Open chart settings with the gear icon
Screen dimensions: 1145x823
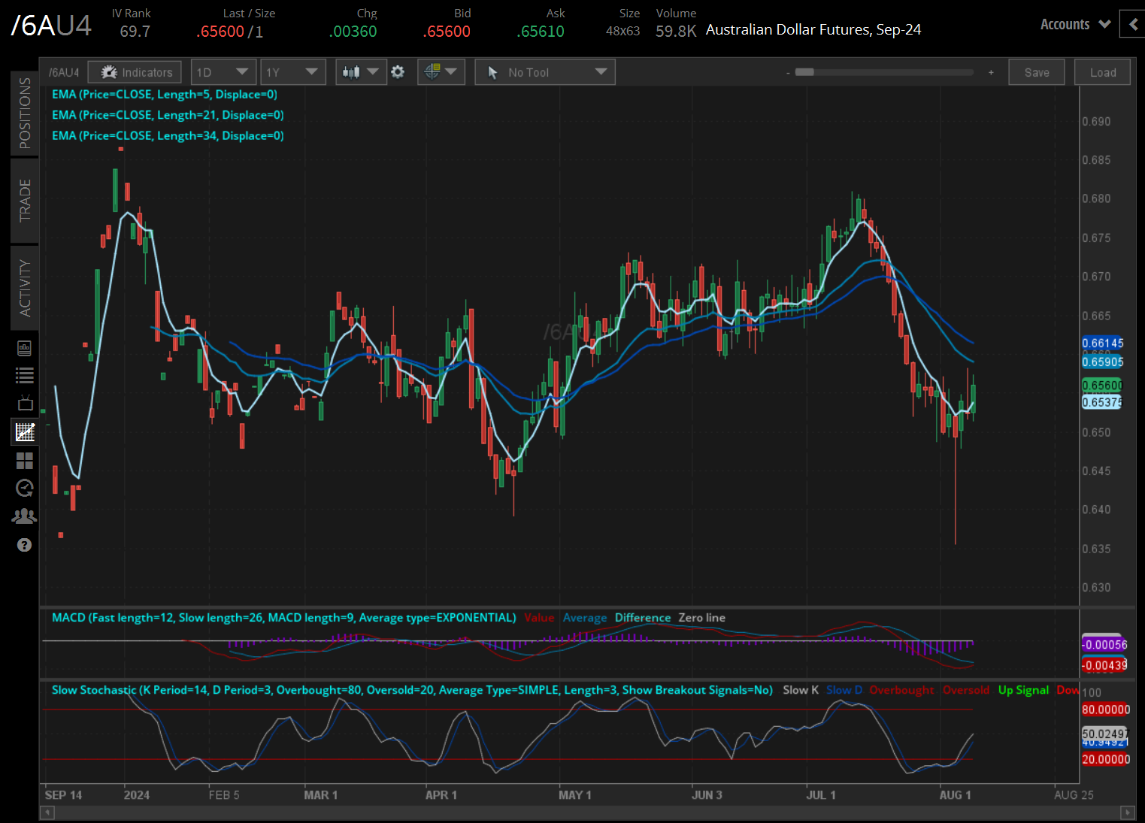[x=398, y=71]
